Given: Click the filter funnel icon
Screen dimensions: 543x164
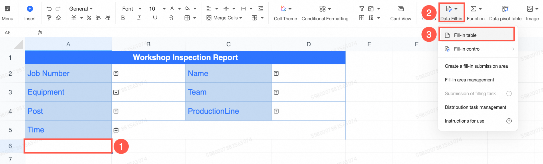Looking at the screenshot, I should tap(362, 9).
